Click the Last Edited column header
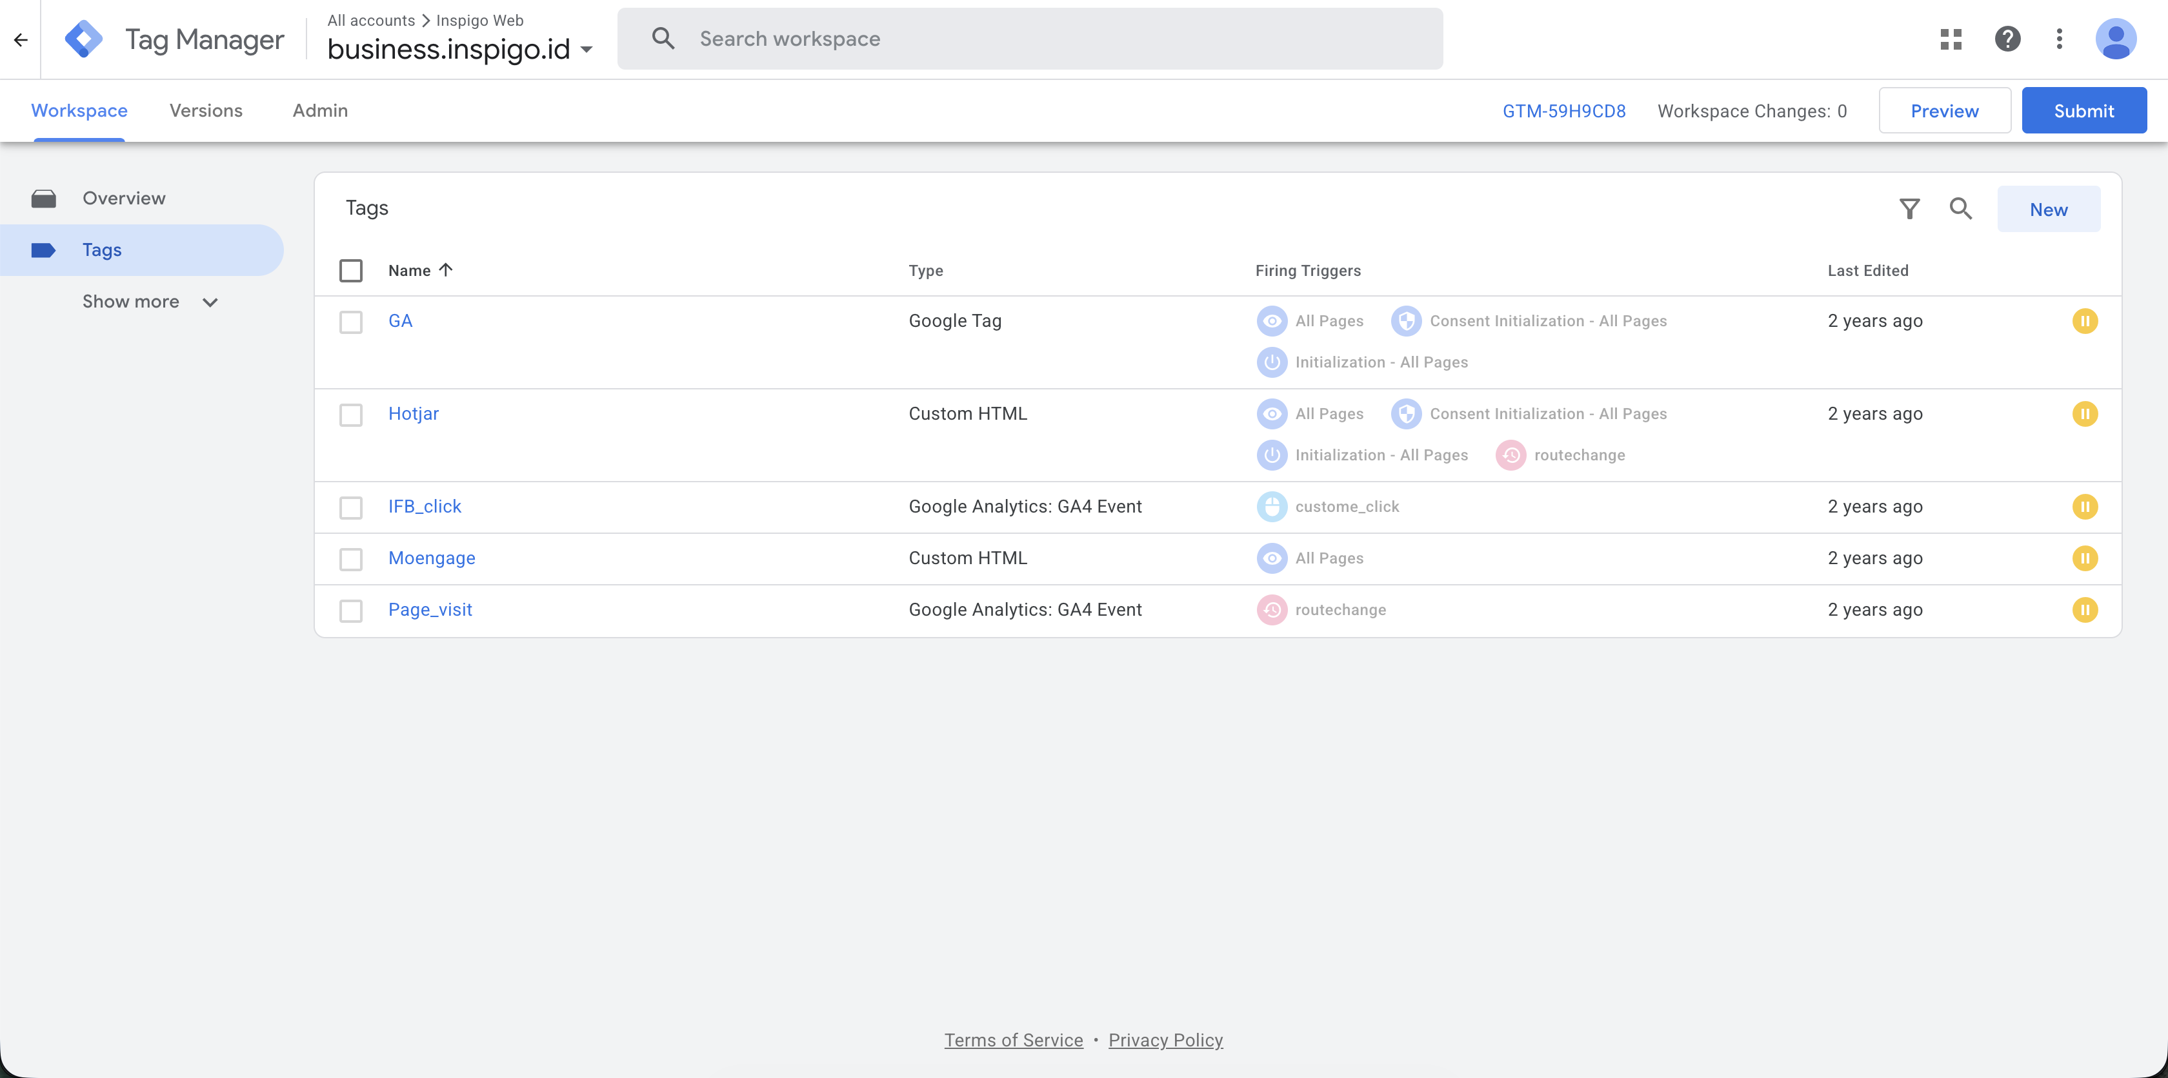Image resolution: width=2168 pixels, height=1078 pixels. point(1867,271)
